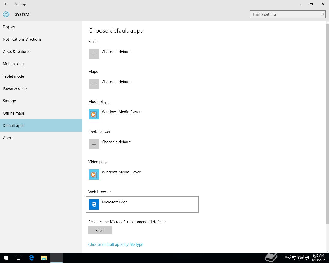Screen dimensions: 329x263
Task: Open Tablet mode settings
Action: click(41, 76)
